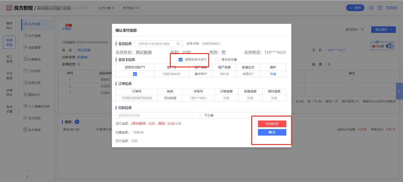The height and width of the screenshot is (182, 403).
Task: Click the member search magnifier icon
Action: click(178, 44)
